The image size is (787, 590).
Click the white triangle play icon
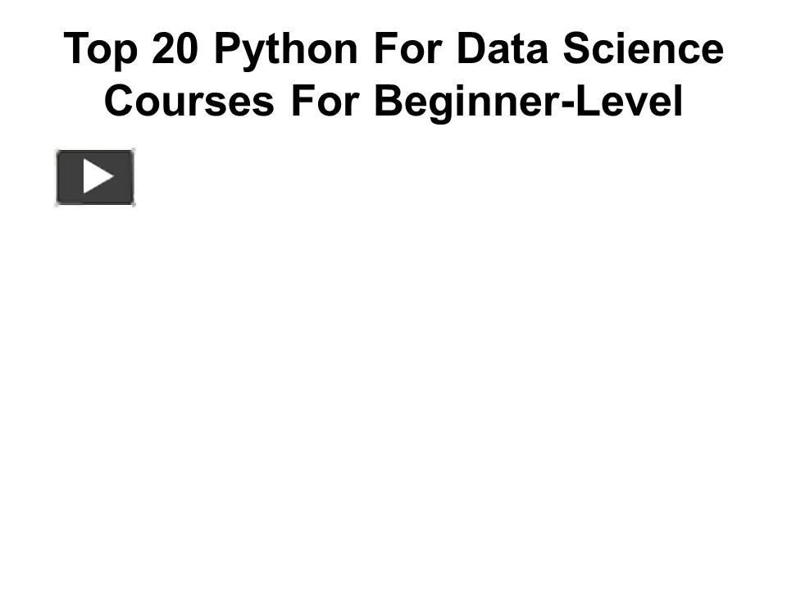[98, 176]
